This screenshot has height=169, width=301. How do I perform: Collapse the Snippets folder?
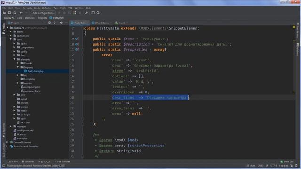(18, 67)
